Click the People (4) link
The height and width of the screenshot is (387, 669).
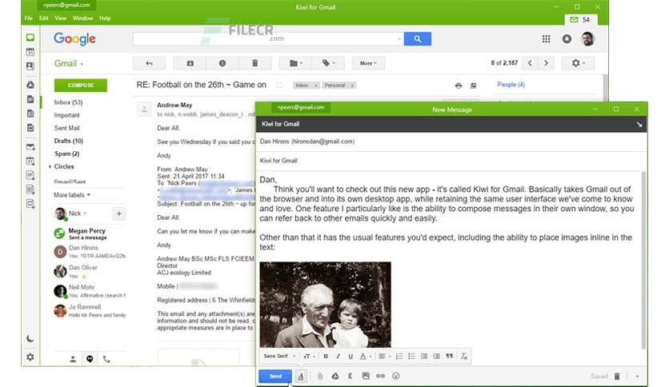point(511,85)
